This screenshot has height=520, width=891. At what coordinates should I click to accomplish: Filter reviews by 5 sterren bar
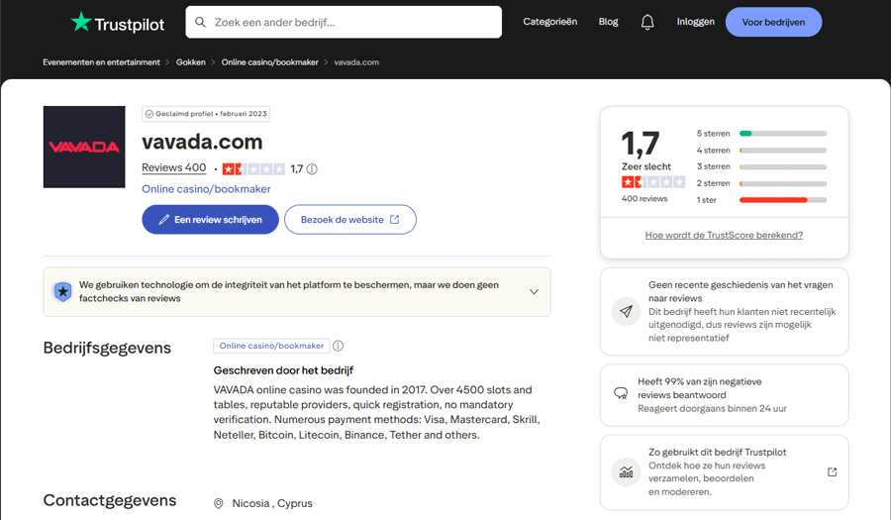[x=761, y=134]
